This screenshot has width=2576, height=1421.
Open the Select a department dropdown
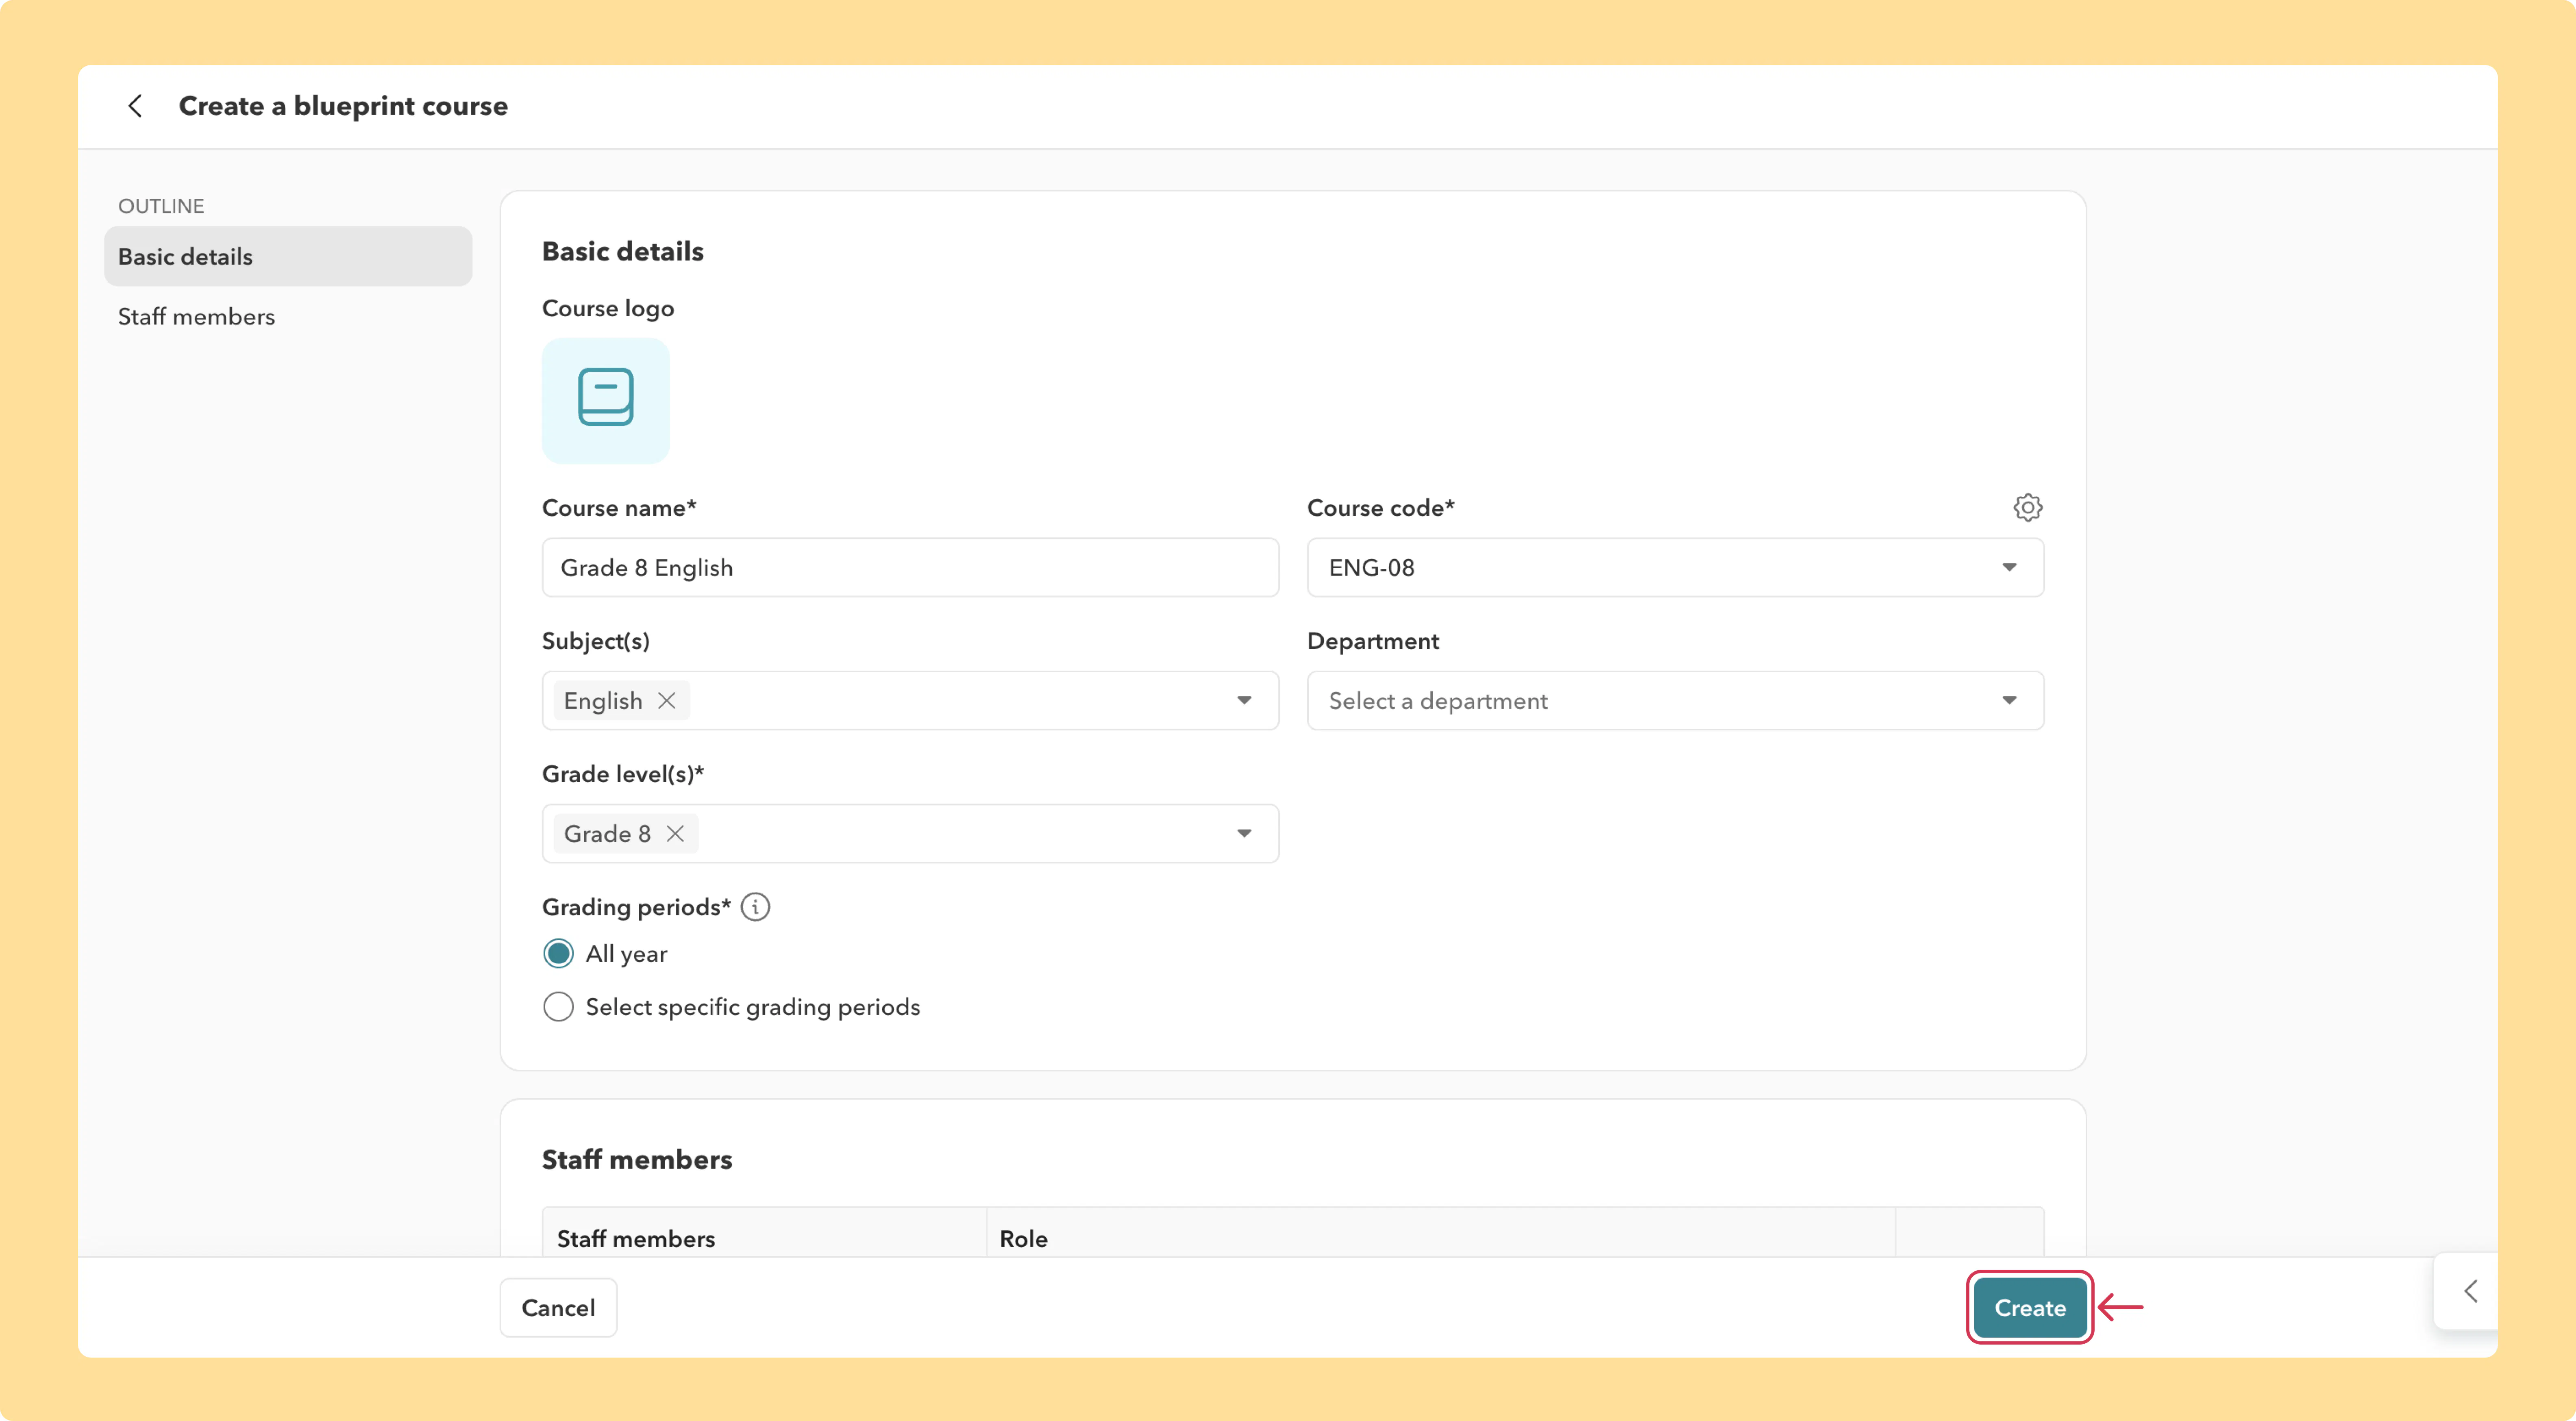click(x=1675, y=701)
